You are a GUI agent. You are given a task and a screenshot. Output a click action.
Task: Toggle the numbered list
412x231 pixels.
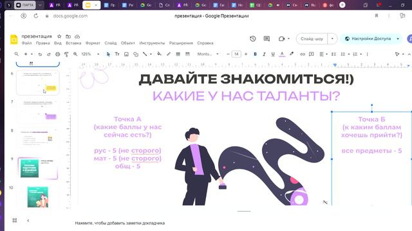[x=355, y=54]
